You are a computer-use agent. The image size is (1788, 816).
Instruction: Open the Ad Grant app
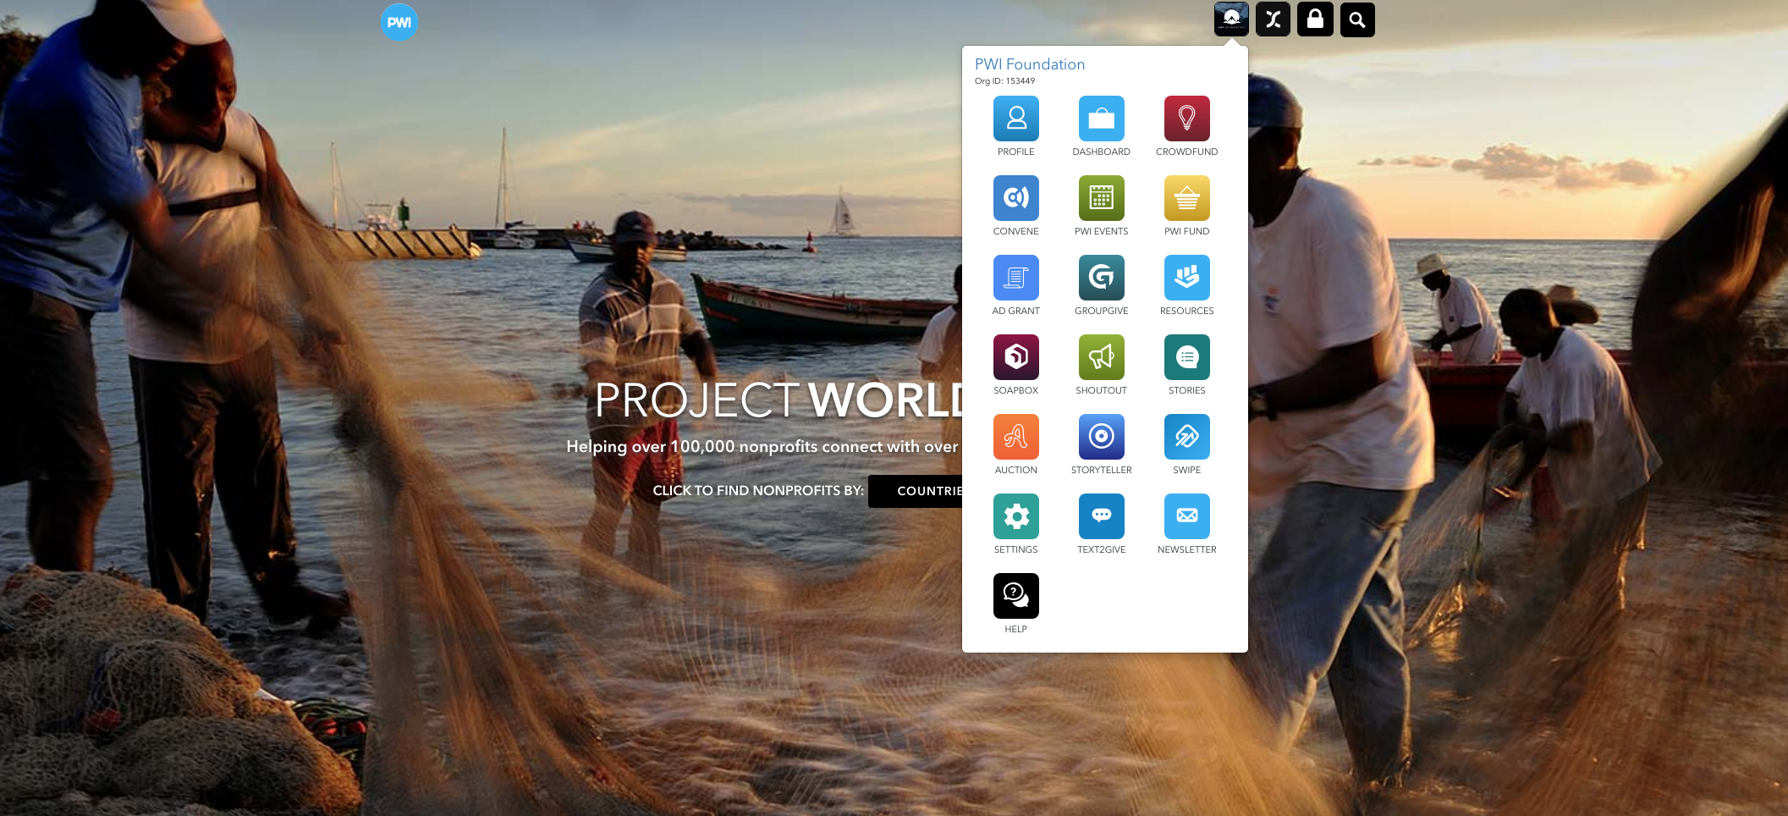pos(1015,278)
